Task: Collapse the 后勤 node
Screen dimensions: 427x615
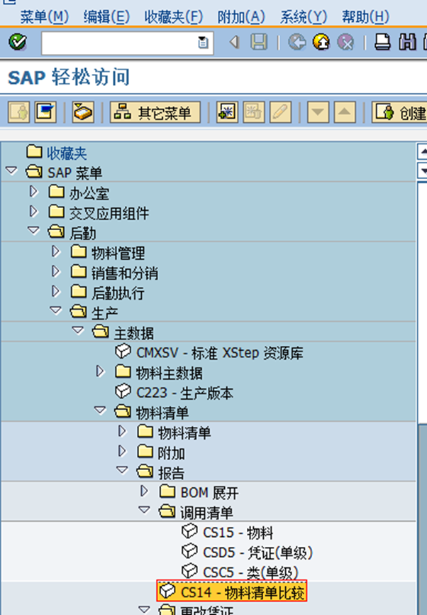Action: [33, 231]
